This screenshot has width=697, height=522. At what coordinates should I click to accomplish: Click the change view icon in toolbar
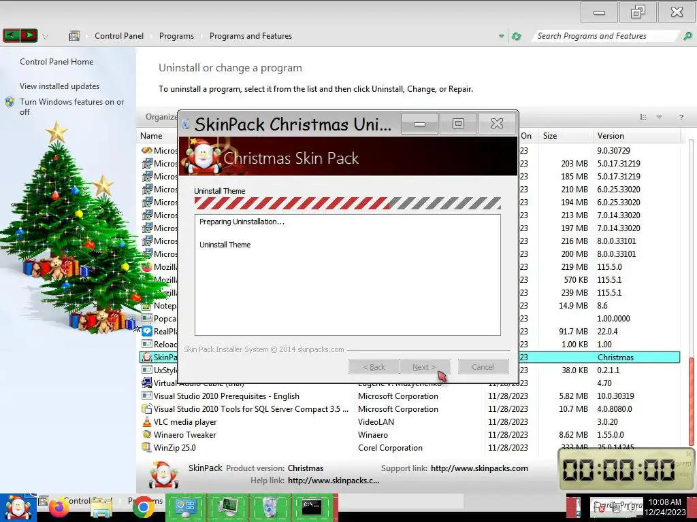(643, 117)
